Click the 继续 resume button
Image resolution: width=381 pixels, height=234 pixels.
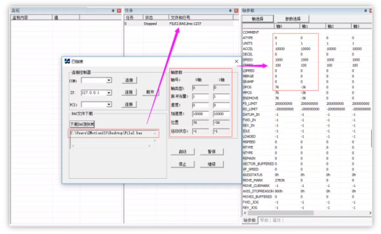[x=212, y=164]
